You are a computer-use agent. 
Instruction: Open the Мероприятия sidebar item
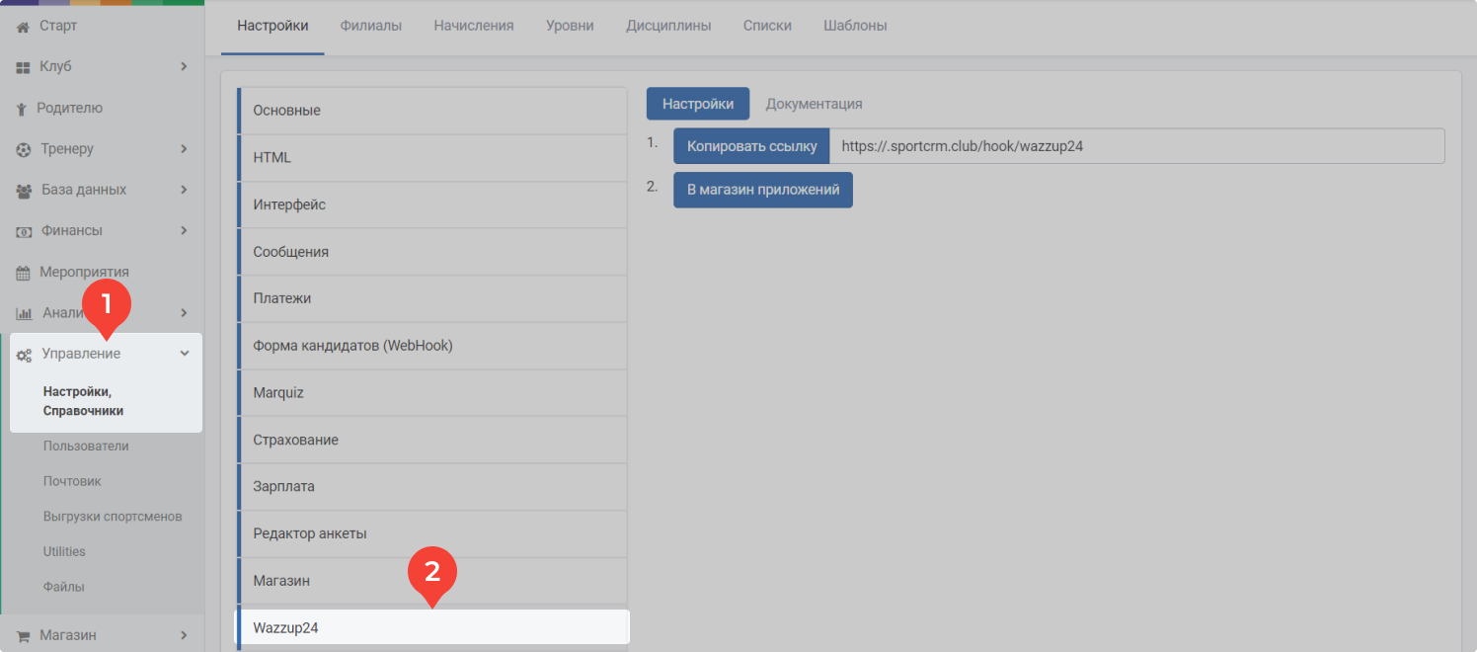tap(84, 272)
